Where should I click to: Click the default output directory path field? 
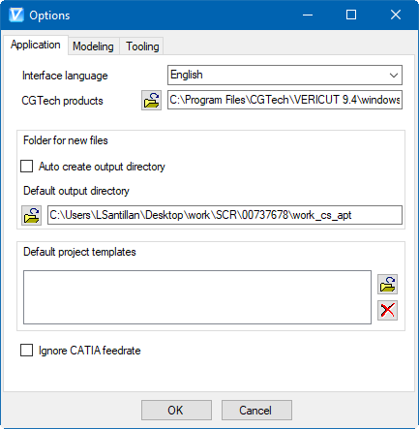pos(224,215)
